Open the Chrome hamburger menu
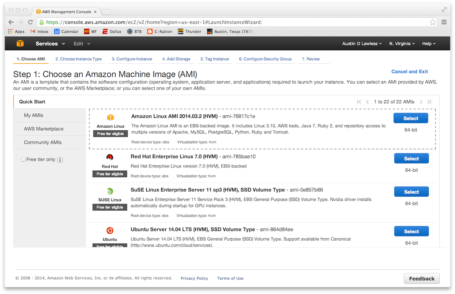 pyautogui.click(x=444, y=22)
